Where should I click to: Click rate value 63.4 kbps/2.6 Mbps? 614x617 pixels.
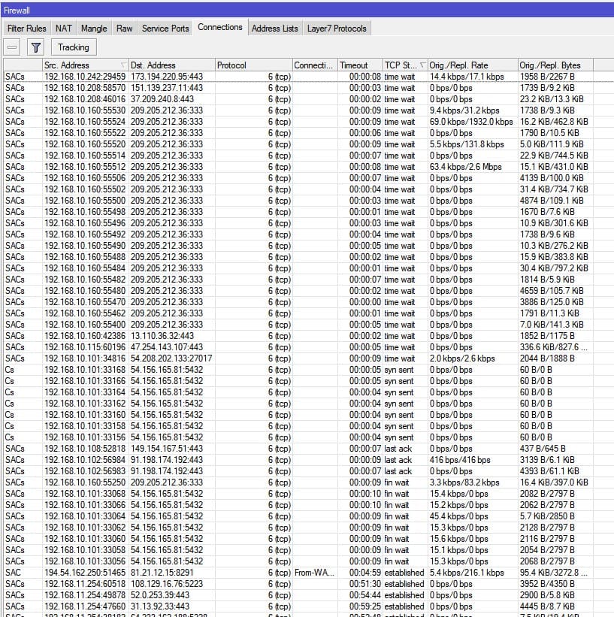466,167
